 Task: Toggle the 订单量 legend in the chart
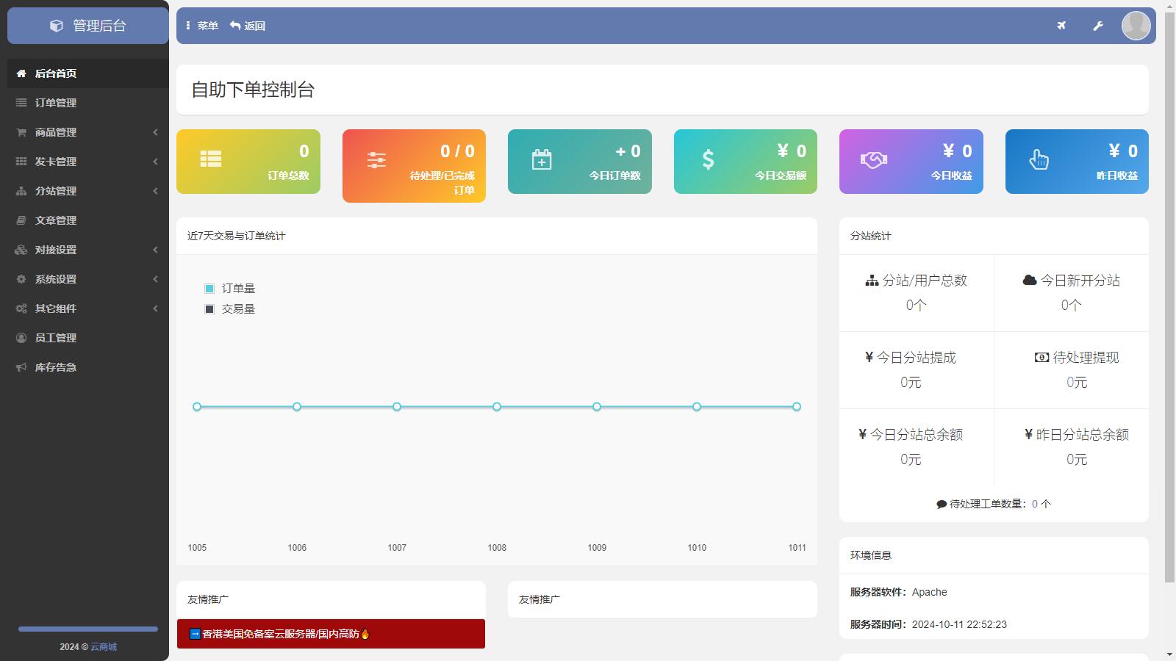click(x=231, y=288)
